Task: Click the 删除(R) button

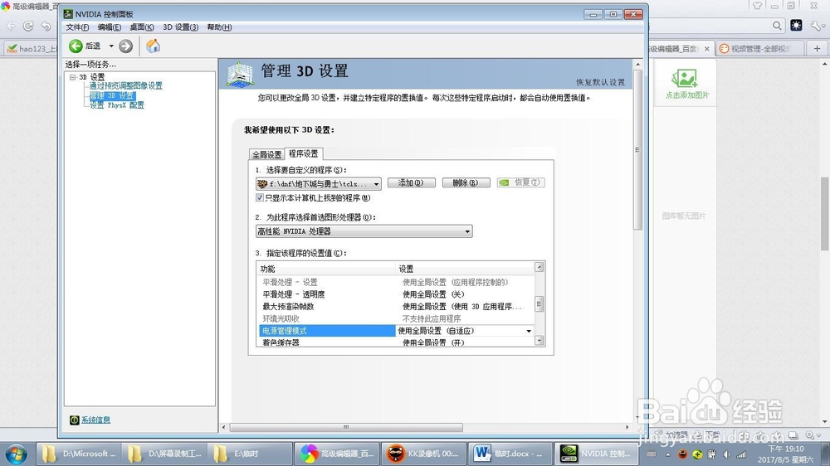Action: 466,182
